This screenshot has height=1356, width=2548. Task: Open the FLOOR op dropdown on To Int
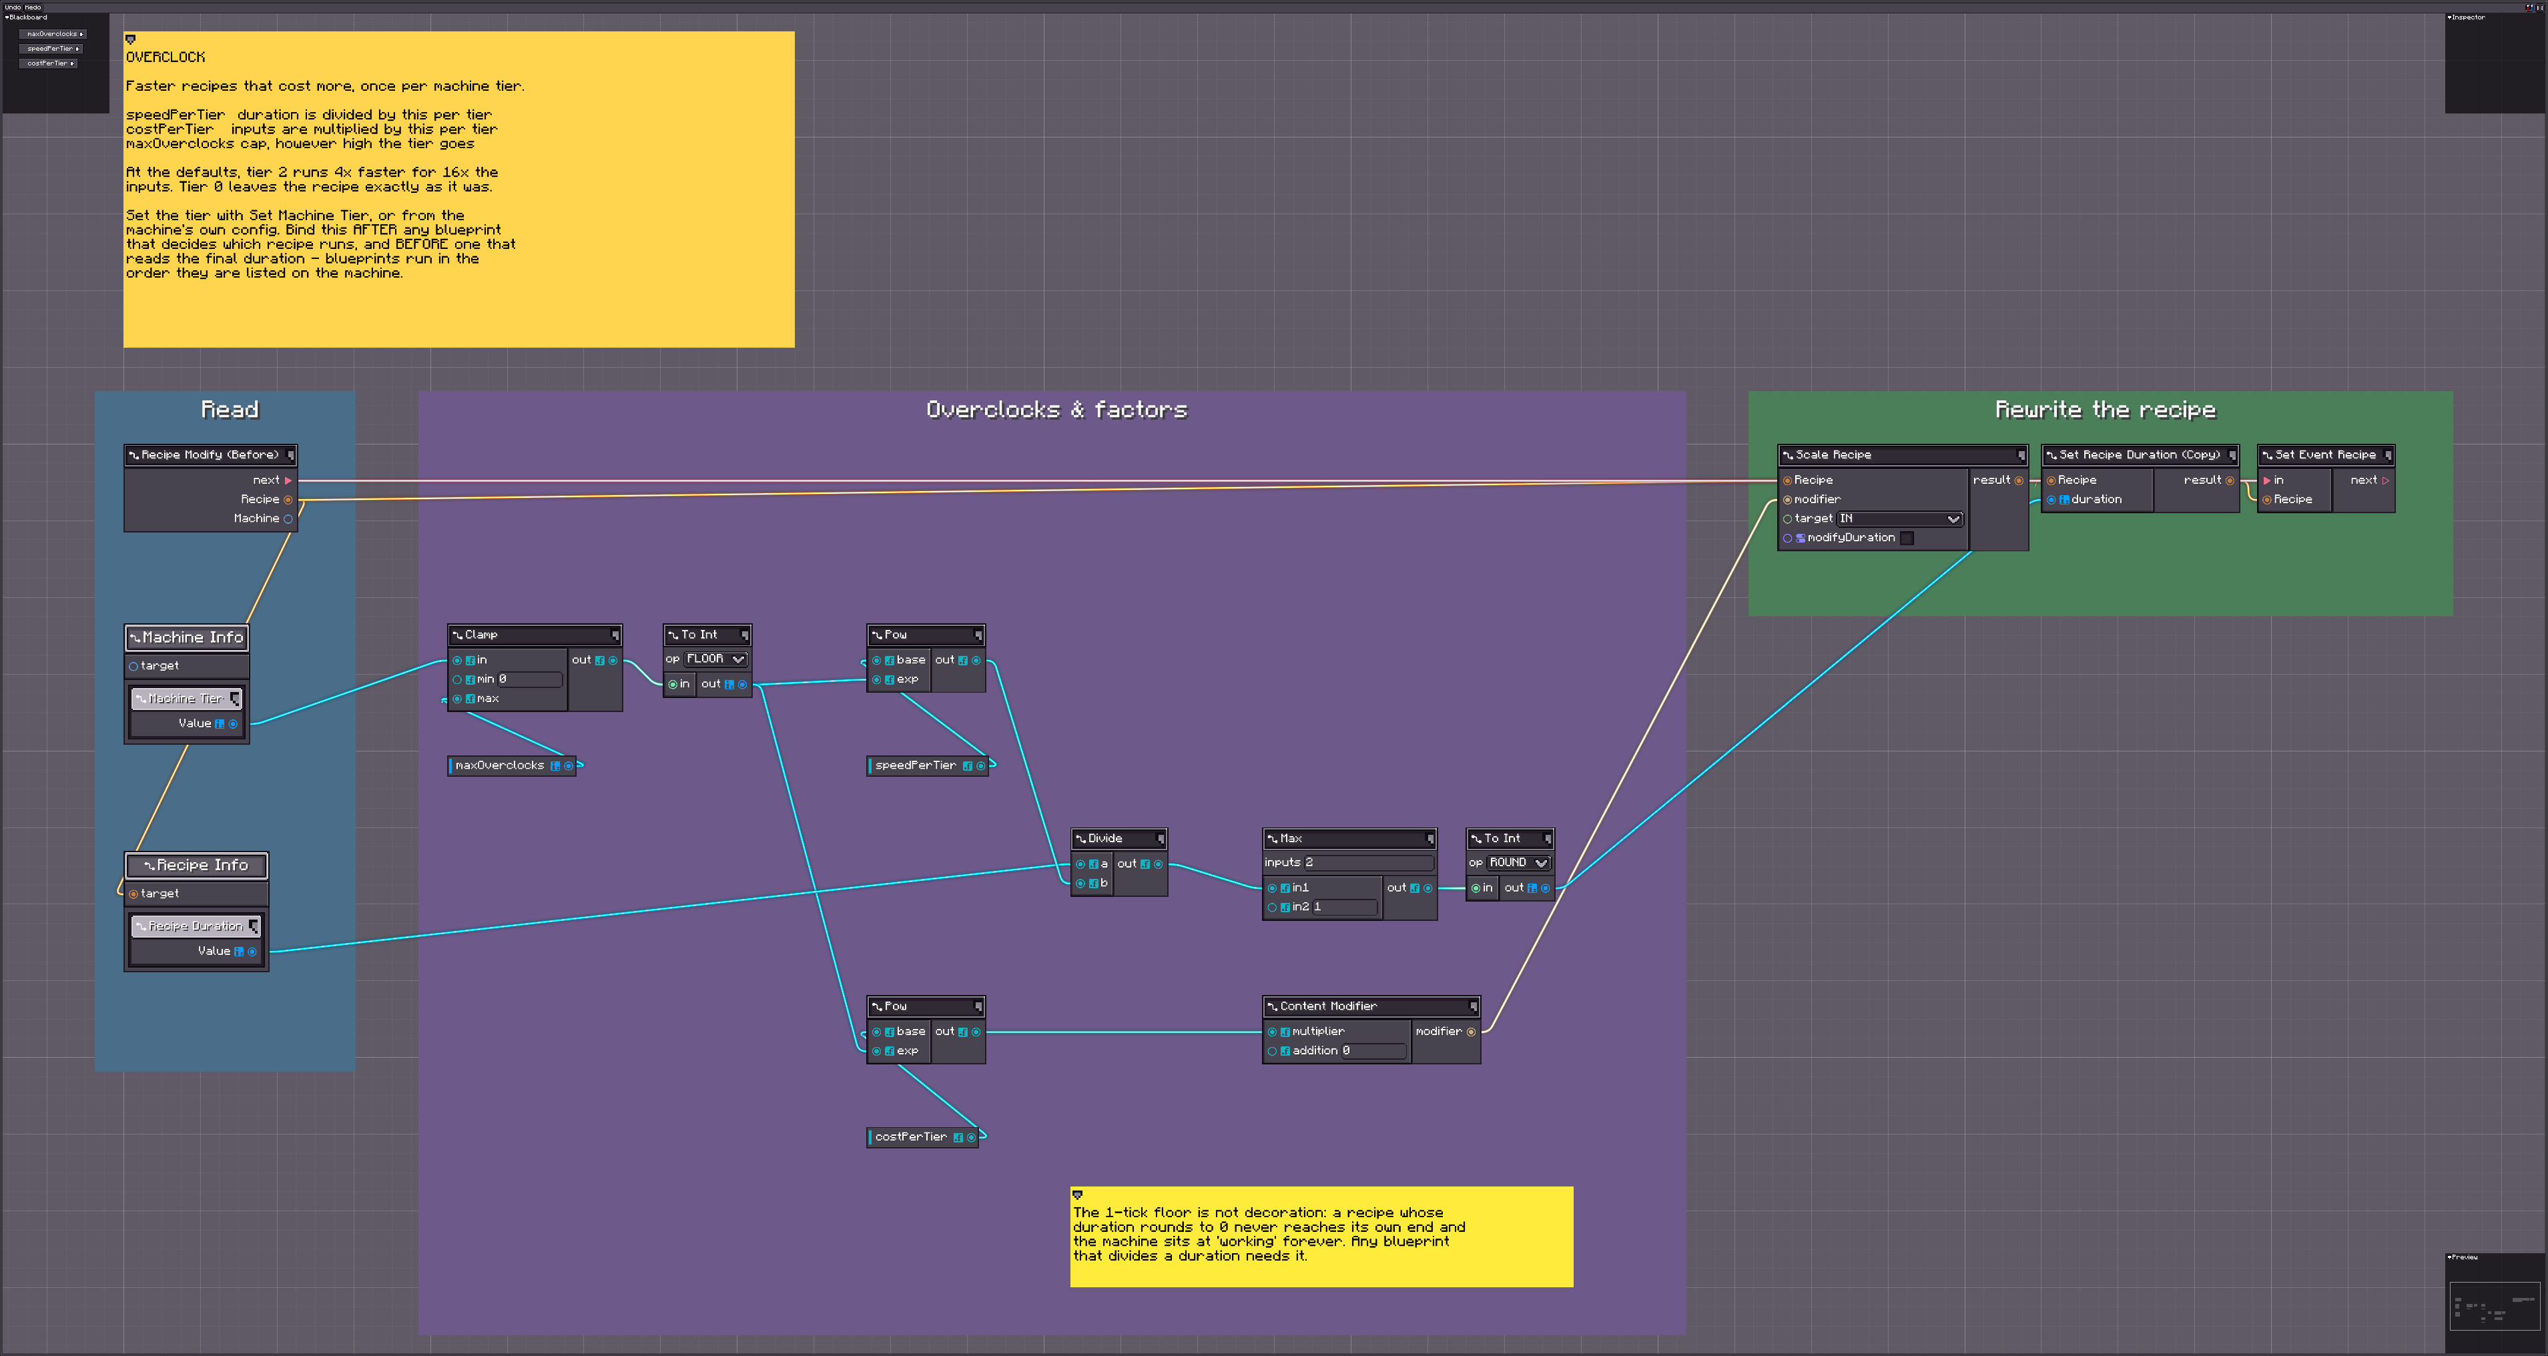point(715,659)
